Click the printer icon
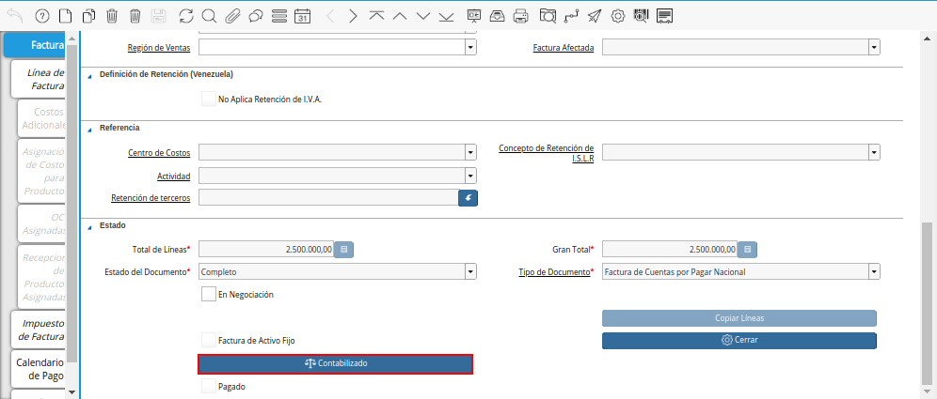This screenshot has height=399, width=937. 521,16
